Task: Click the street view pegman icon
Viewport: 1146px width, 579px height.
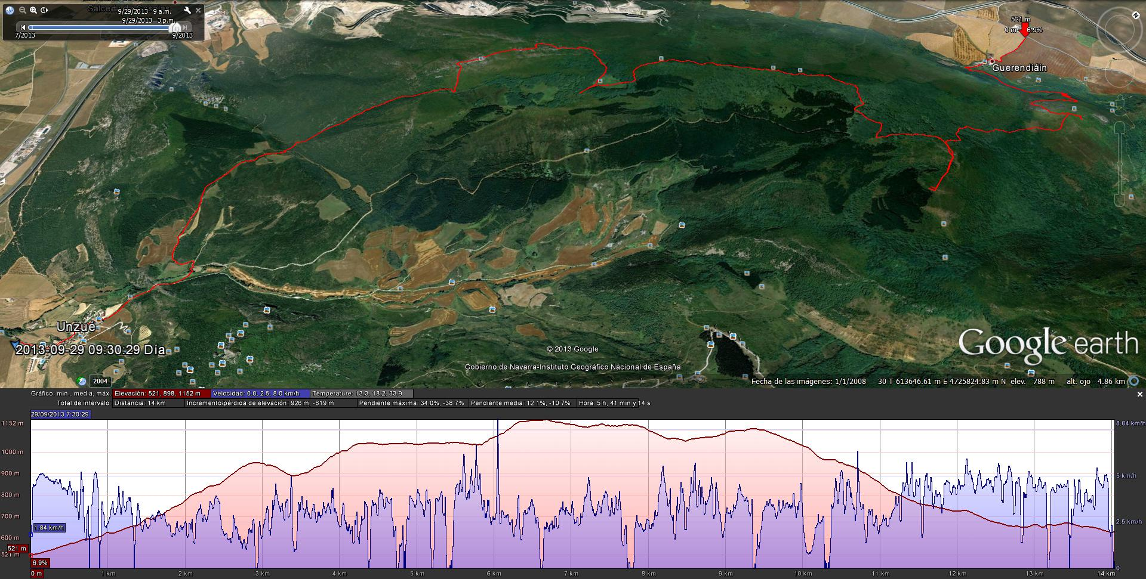Action: point(1121,105)
